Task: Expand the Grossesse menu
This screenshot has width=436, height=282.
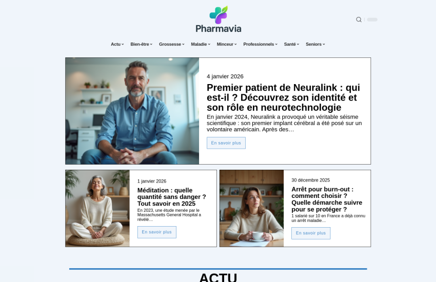Action: click(x=171, y=44)
